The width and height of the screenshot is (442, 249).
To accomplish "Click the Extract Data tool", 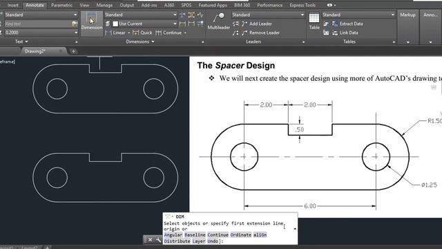I will pos(347,24).
